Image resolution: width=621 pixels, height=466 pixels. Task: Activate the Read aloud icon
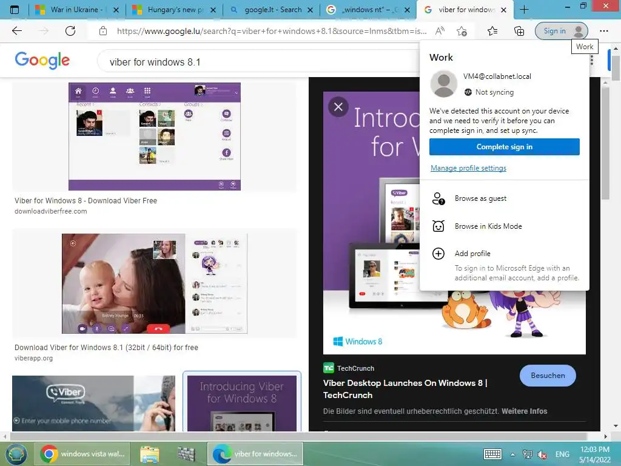tap(440, 31)
